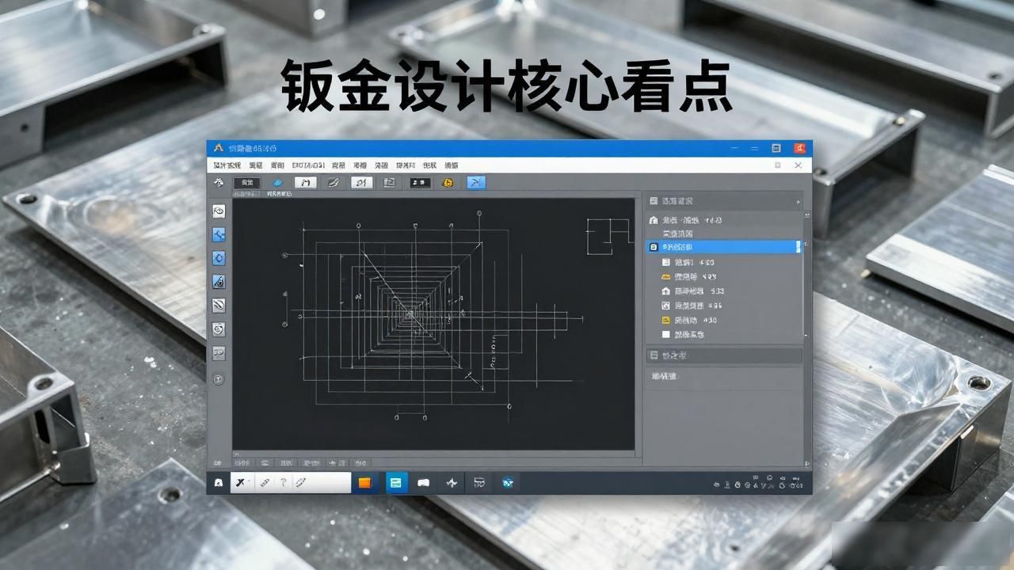Click the small circled icon below sidebar tools
Screen dimensions: 1014x570
219,379
